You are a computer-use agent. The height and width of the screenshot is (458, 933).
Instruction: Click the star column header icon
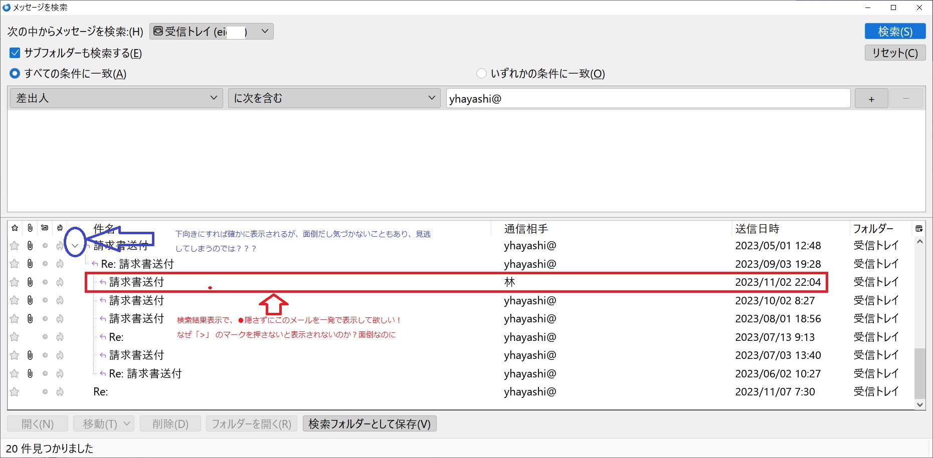(x=15, y=228)
